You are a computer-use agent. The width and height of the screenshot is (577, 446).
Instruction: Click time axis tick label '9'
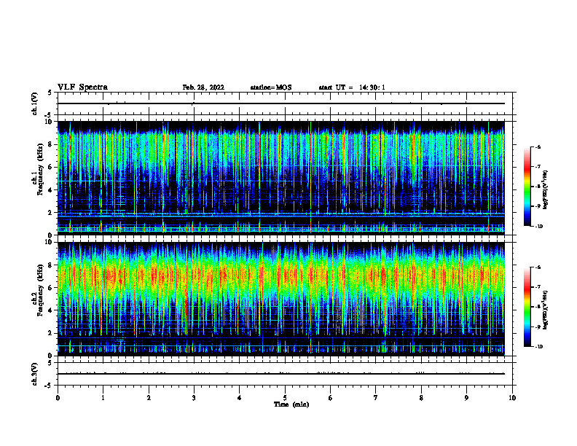click(466, 398)
